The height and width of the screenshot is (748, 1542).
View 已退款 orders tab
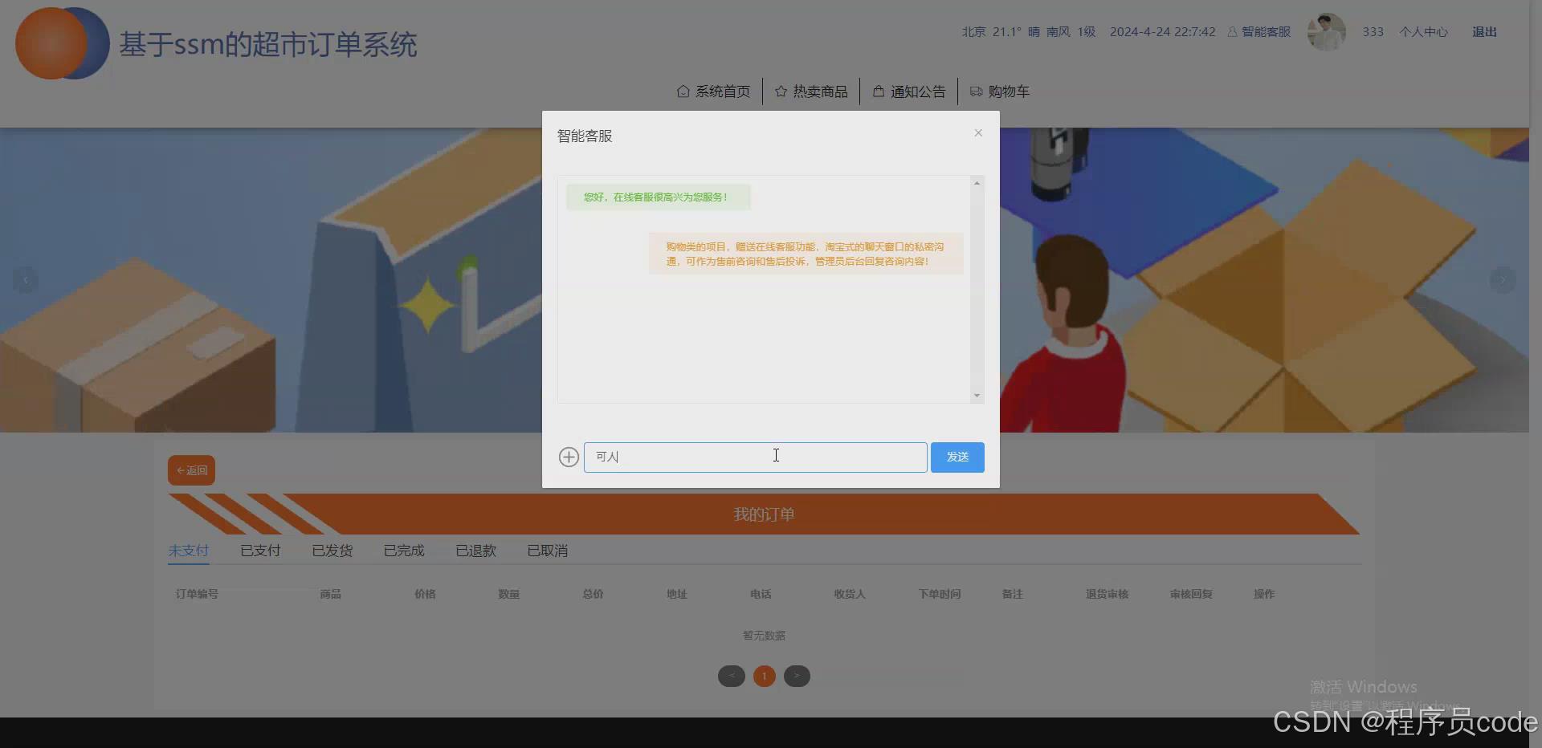coord(475,551)
